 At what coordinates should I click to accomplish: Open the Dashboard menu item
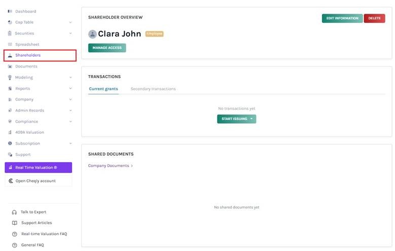click(x=26, y=11)
